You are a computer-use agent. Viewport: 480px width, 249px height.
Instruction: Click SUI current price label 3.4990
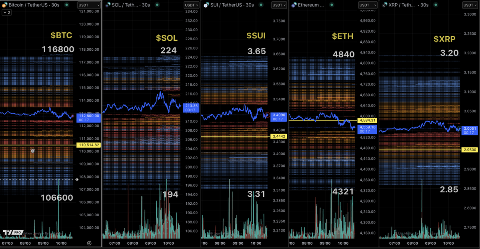click(279, 116)
